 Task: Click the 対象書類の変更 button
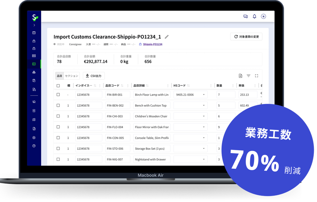tap(246, 37)
